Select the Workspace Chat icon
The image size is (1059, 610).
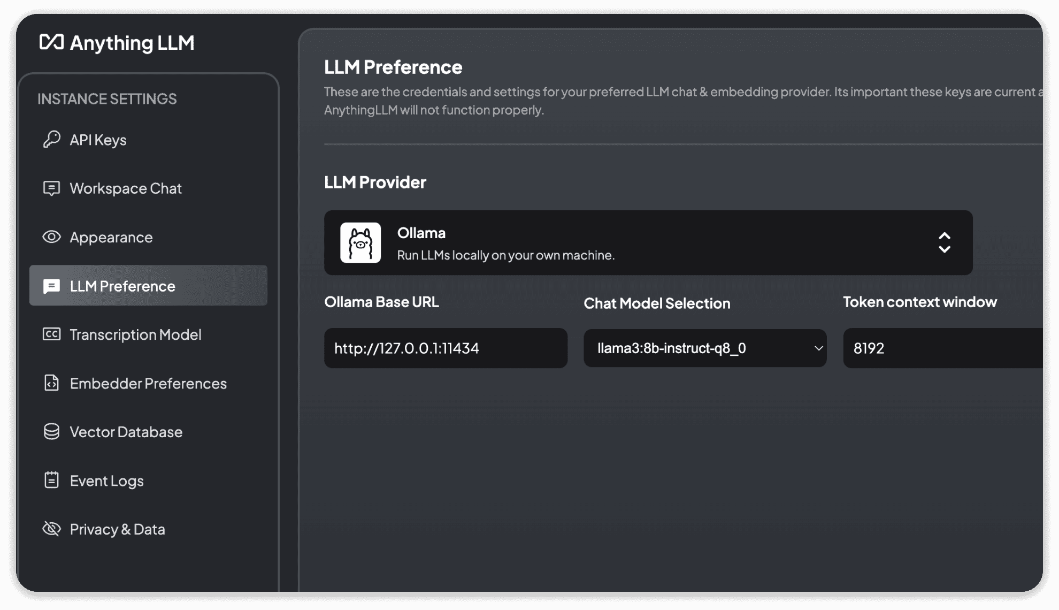click(x=51, y=188)
